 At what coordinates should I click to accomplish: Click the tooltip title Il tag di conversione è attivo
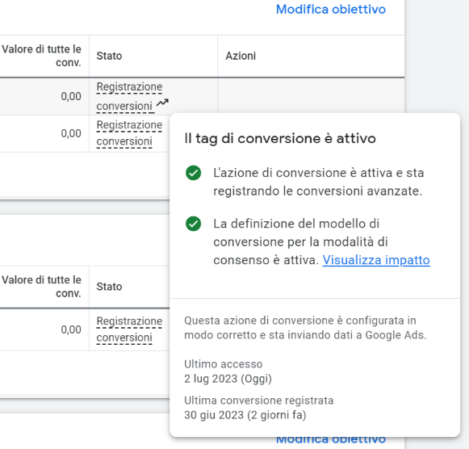(x=280, y=139)
